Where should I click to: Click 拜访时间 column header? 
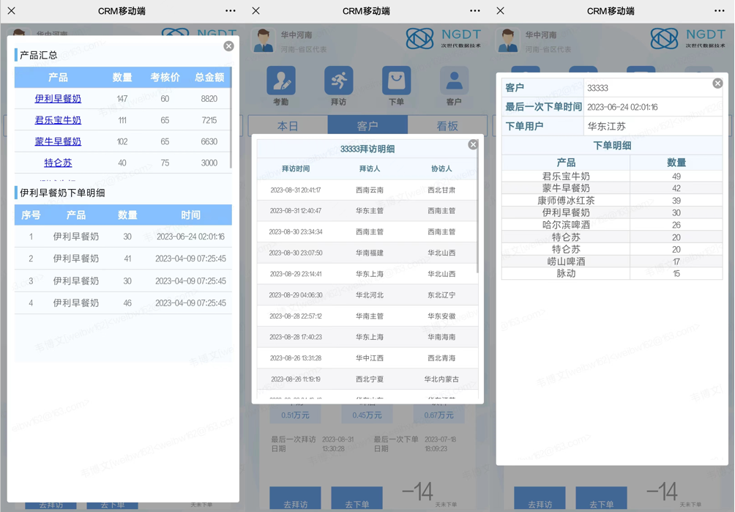296,168
